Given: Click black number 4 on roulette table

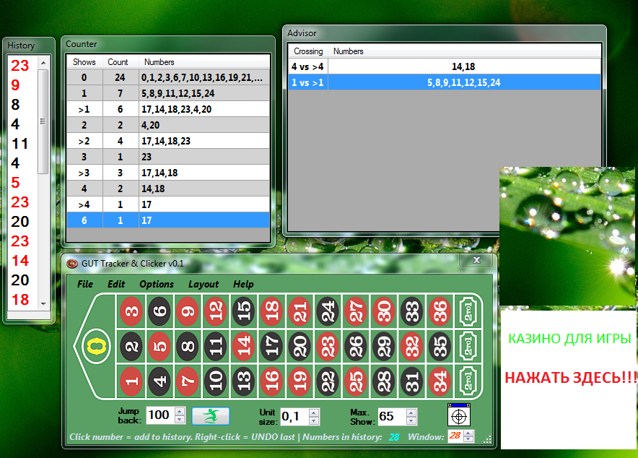Looking at the screenshot, I should click(x=159, y=381).
